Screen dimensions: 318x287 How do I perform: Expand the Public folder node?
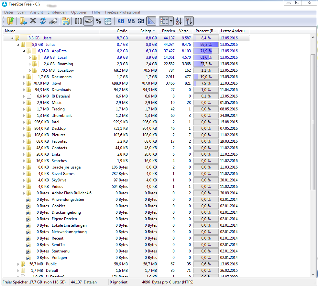(18, 264)
